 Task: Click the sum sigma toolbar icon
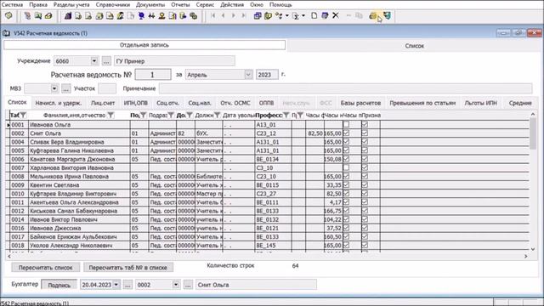pos(296,16)
